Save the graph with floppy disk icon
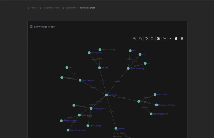The width and height of the screenshot is (214, 138). pyautogui.click(x=158, y=39)
